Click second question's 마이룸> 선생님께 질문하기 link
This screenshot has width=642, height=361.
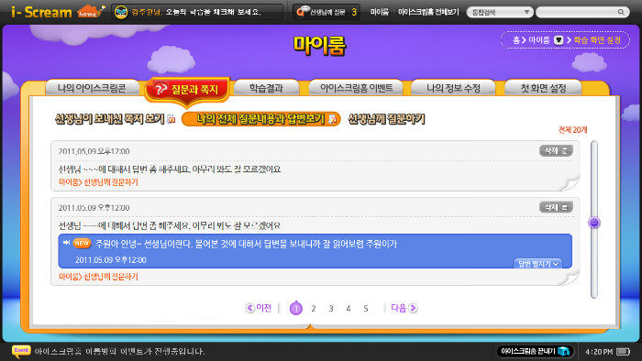click(98, 277)
